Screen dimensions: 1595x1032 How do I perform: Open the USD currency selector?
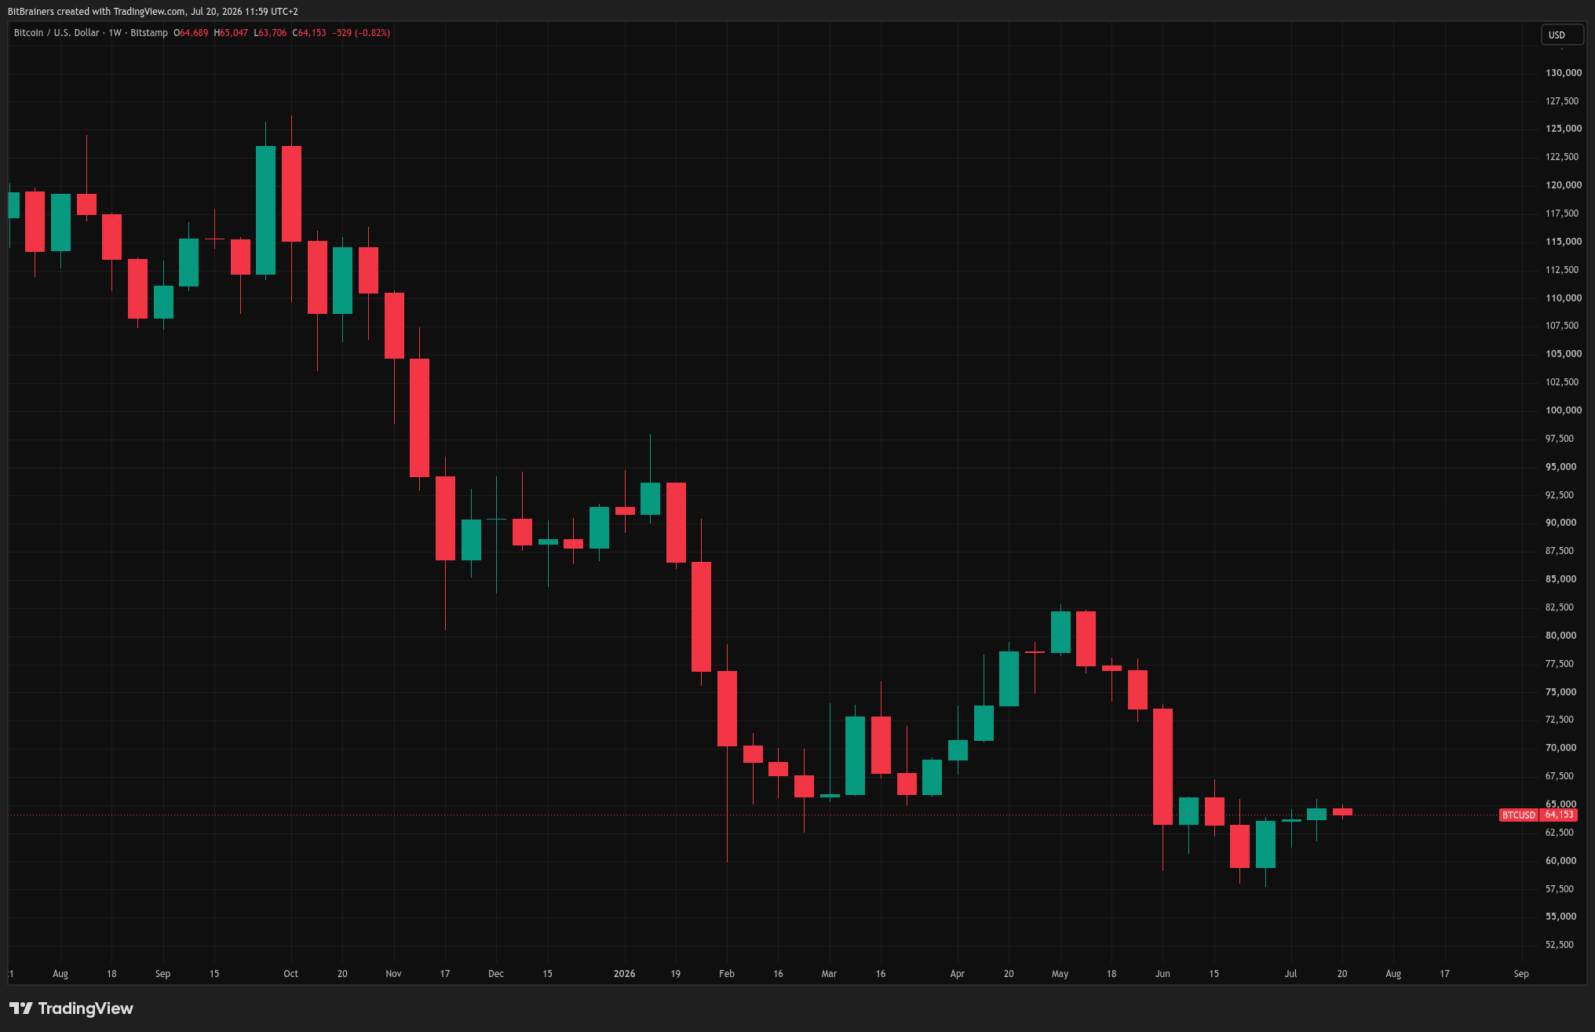point(1562,35)
